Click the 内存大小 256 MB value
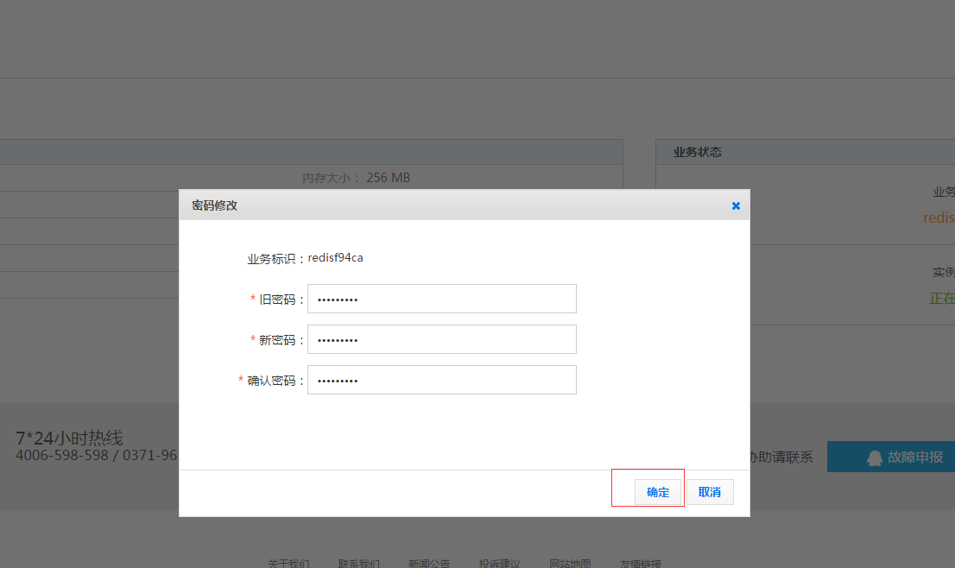 pyautogui.click(x=388, y=178)
